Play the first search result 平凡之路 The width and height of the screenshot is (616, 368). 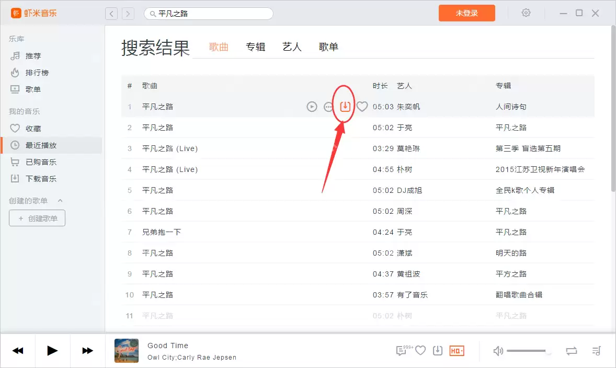tap(312, 106)
